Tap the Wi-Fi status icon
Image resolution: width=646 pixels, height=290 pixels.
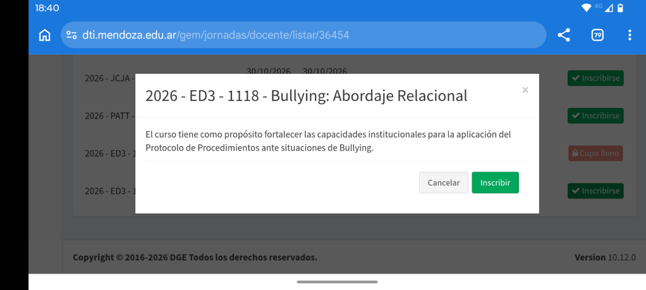click(587, 8)
